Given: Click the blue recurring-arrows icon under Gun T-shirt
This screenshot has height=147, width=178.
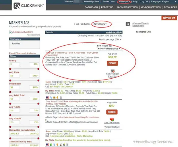Looking at the screenshot, I should [51, 97].
